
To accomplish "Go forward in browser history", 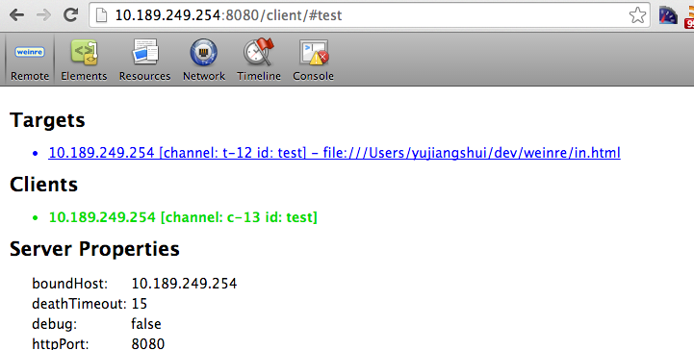I will 43,15.
